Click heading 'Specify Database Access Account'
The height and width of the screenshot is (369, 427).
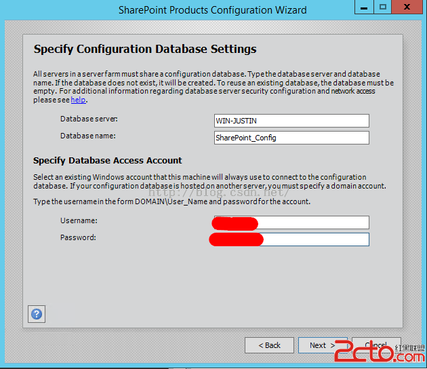point(108,161)
